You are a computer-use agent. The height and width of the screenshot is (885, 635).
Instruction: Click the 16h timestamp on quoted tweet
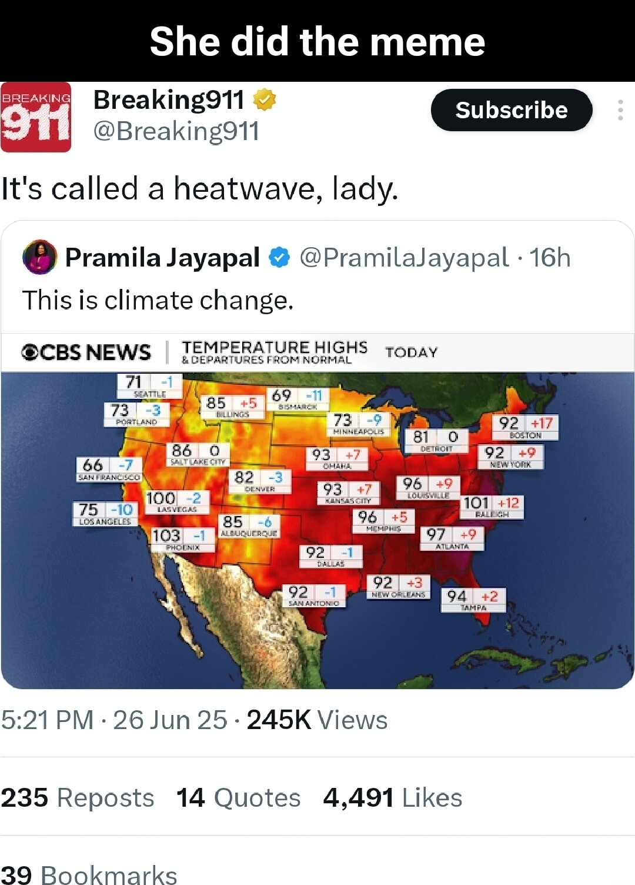(x=550, y=258)
